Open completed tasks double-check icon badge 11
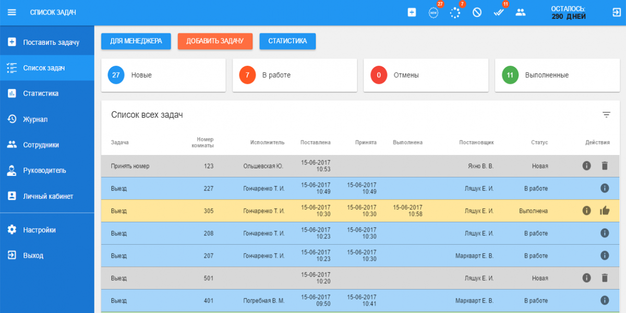Screen dimensions: 626x313 coord(499,13)
